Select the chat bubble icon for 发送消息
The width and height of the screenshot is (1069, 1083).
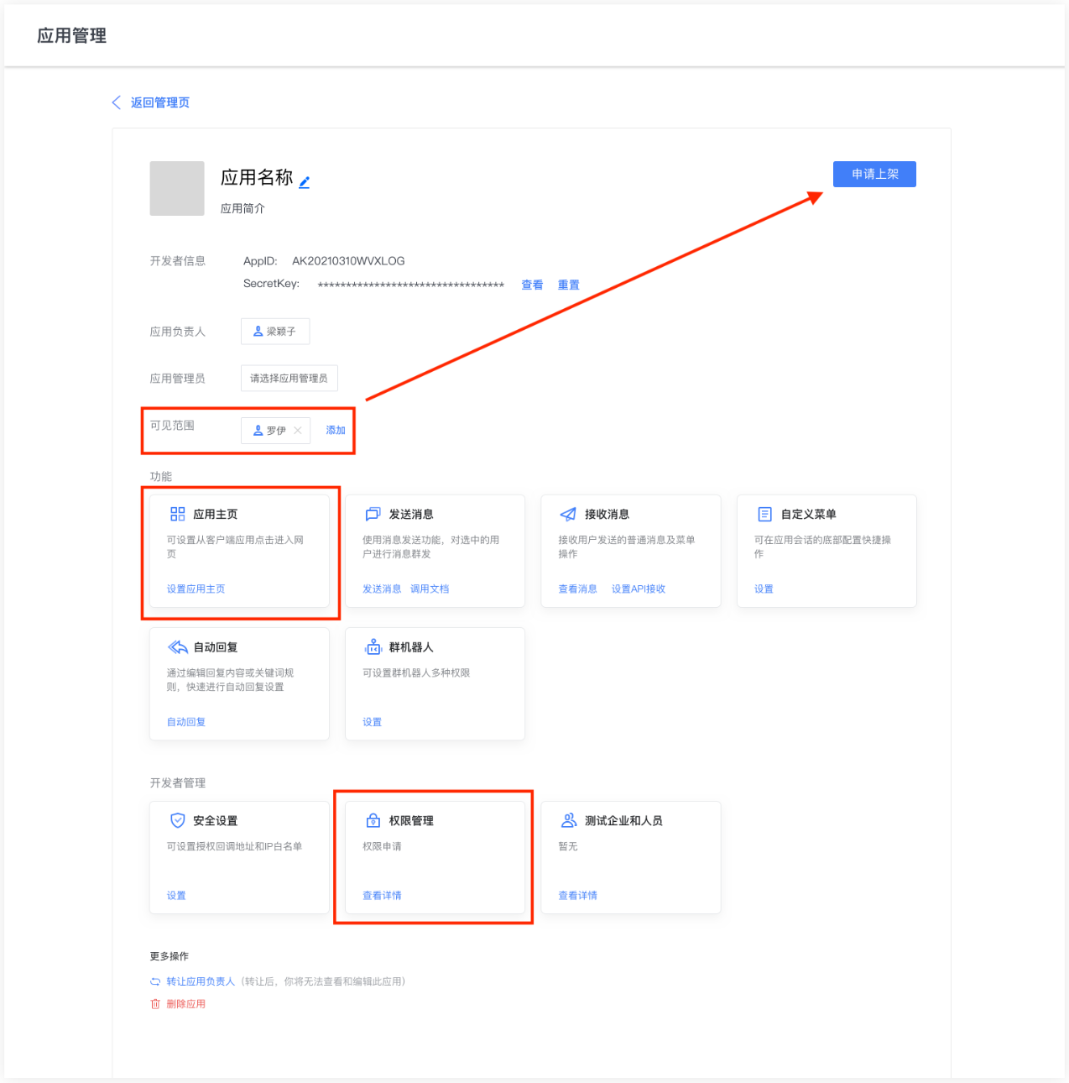coord(373,514)
